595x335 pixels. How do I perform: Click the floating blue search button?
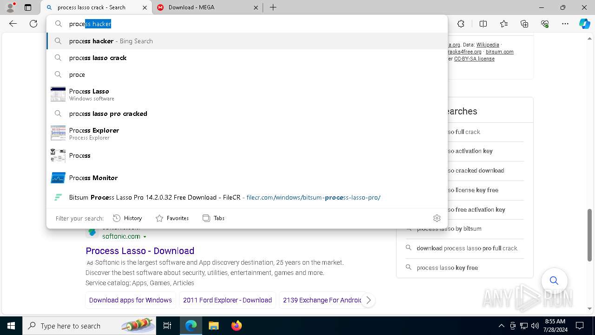pos(554,281)
